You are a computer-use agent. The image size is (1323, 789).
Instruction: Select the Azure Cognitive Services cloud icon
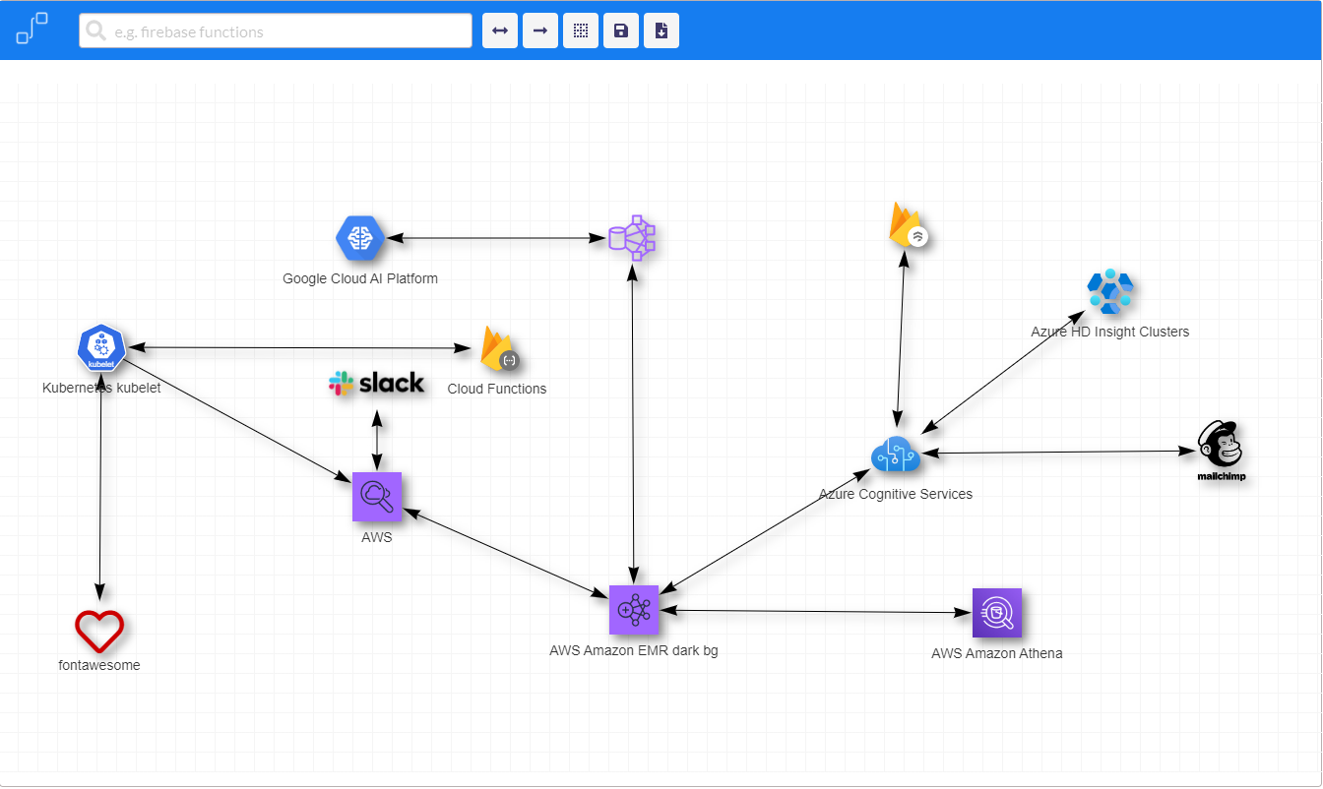896,454
